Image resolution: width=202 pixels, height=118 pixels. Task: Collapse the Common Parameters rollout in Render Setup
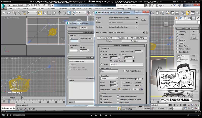tap(121, 46)
